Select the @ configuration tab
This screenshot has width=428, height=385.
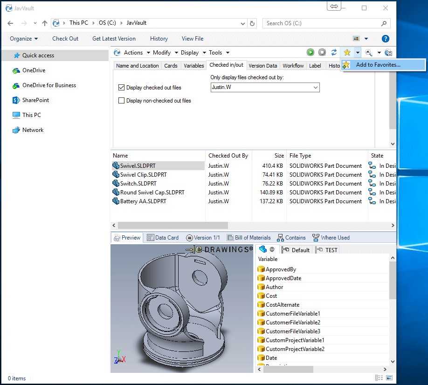(267, 249)
